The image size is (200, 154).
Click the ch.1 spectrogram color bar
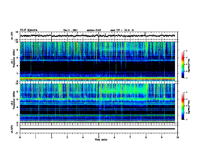(x=183, y=64)
